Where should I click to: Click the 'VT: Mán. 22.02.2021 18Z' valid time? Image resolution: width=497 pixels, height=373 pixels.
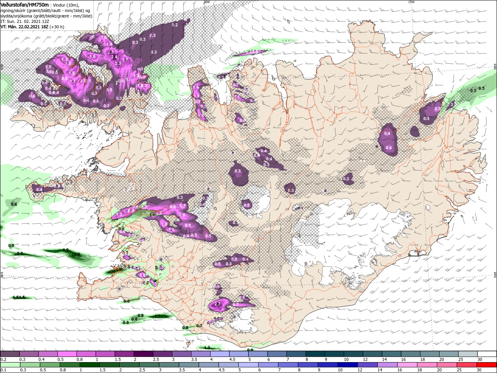(x=24, y=27)
